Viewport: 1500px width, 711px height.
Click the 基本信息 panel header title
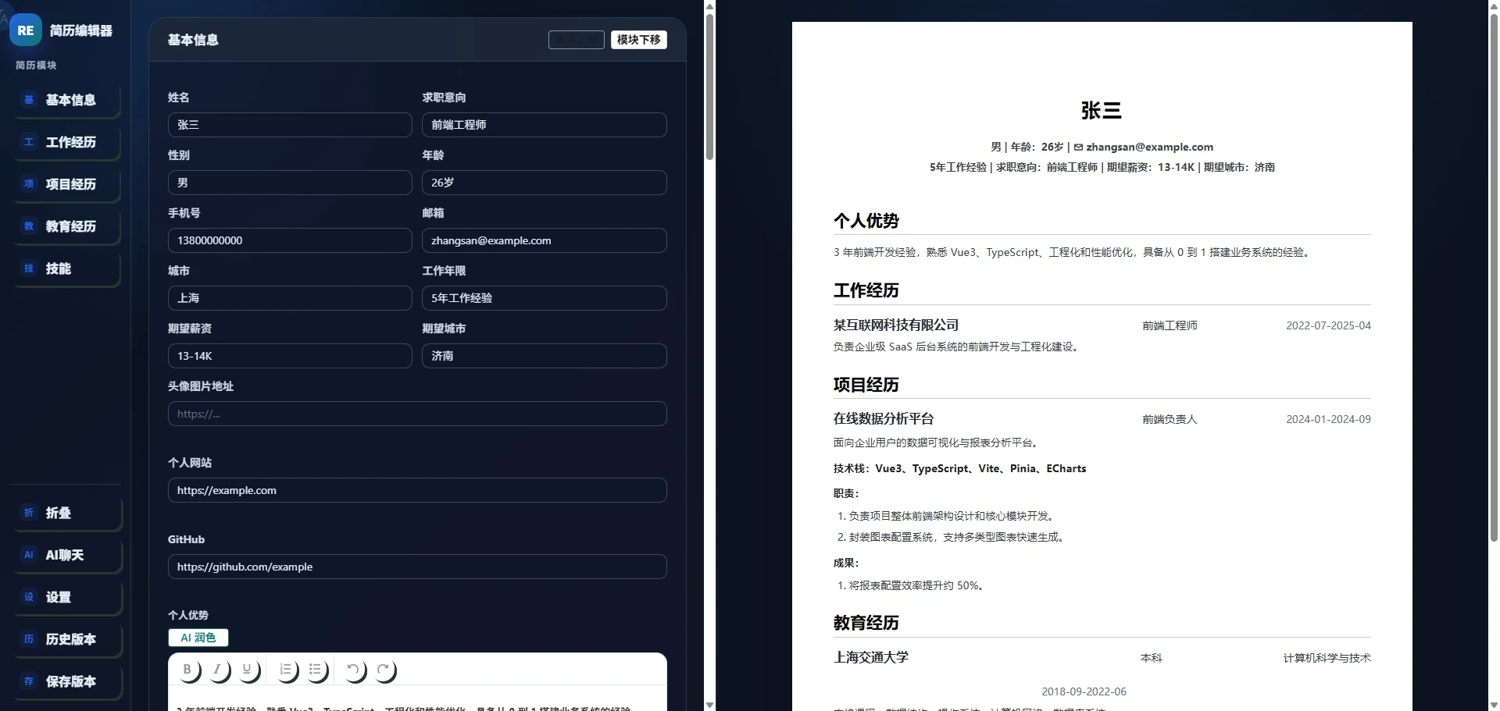click(x=193, y=40)
